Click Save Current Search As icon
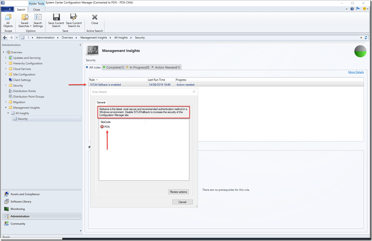This screenshot has width=372, height=241. 74,20
